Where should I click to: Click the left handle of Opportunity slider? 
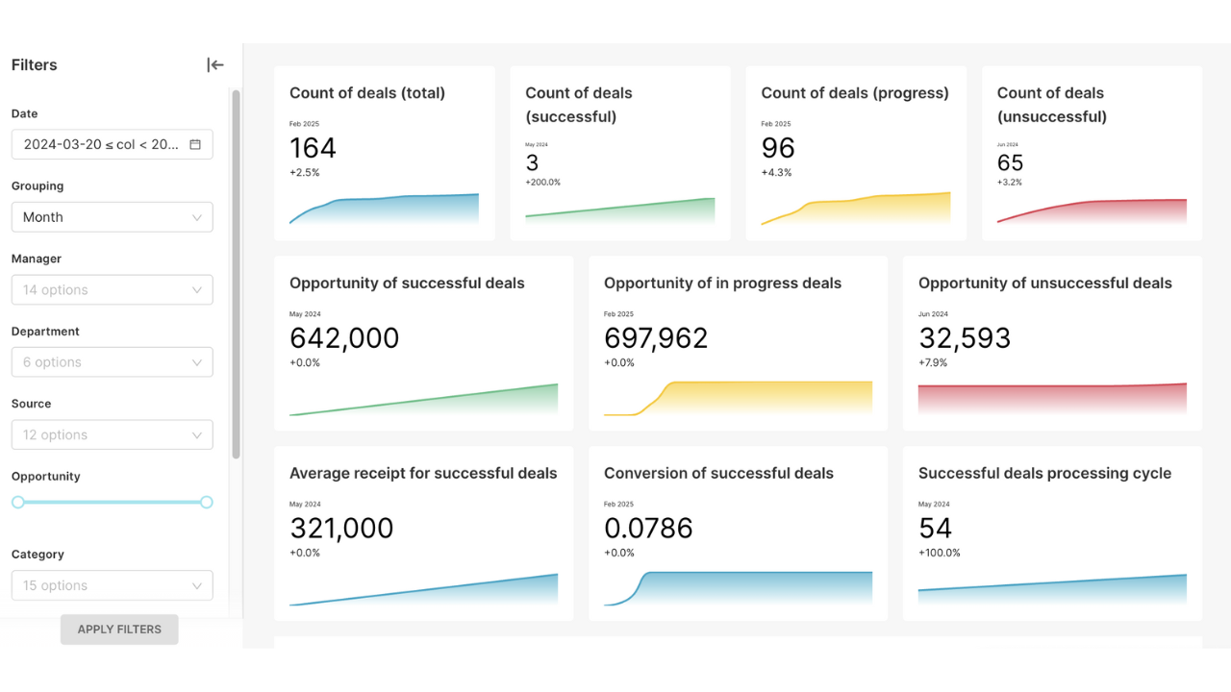point(18,502)
